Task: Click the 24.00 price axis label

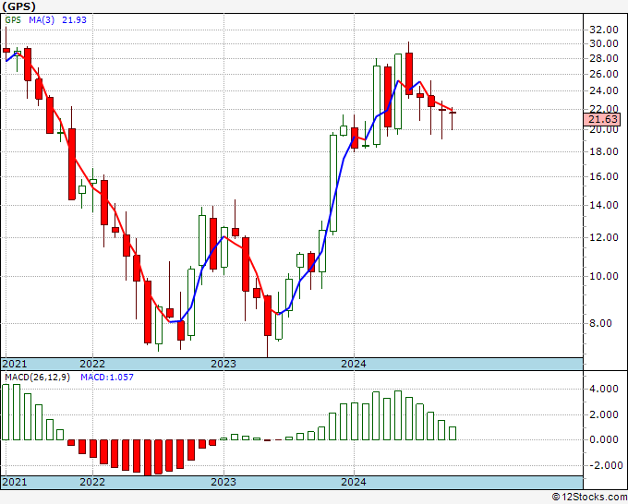Action: pos(604,90)
